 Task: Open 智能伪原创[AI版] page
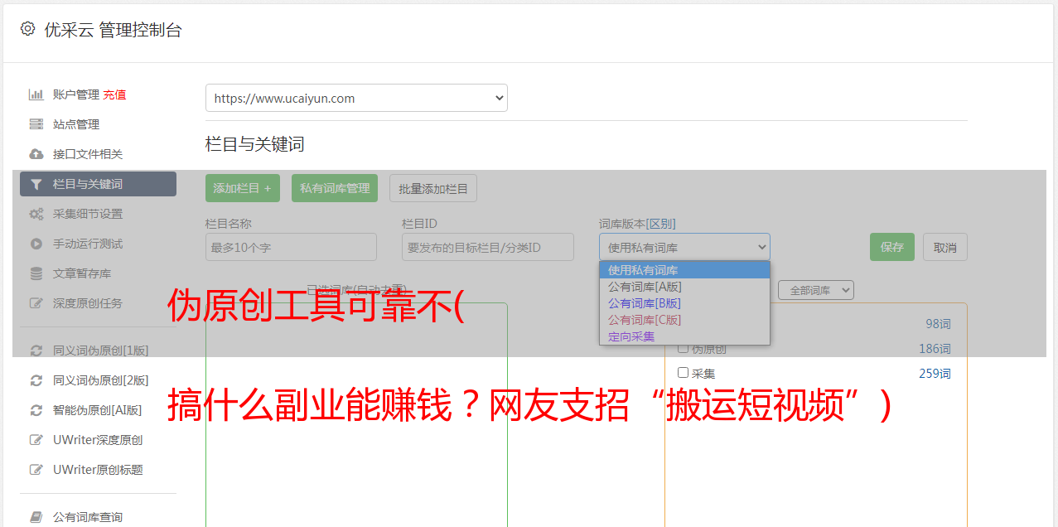tap(98, 410)
